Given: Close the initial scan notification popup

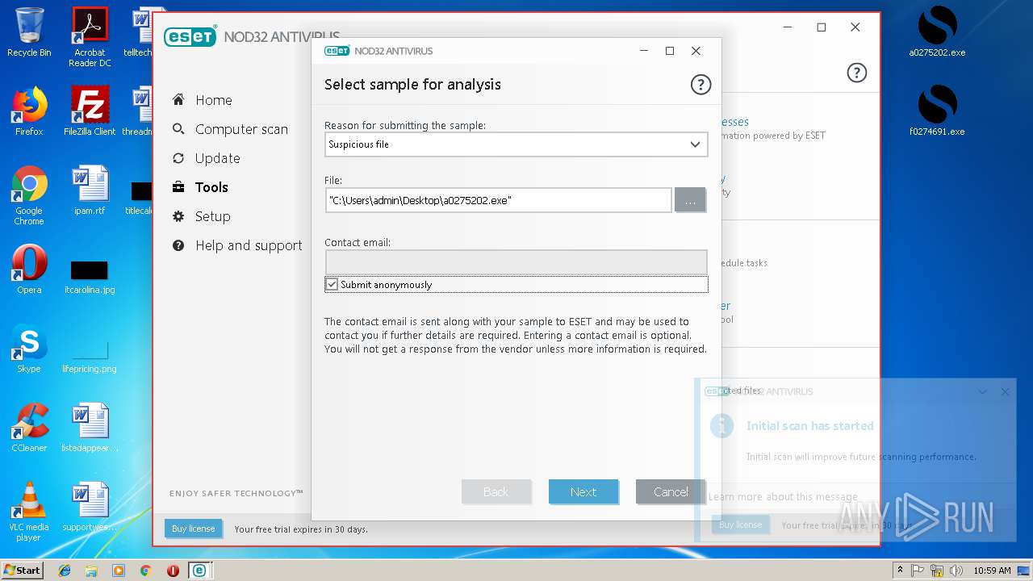Looking at the screenshot, I should 1005,391.
